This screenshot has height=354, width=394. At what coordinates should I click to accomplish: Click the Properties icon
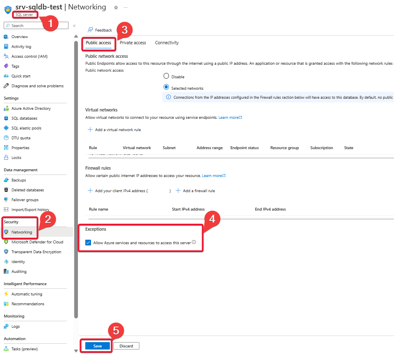(x=6, y=147)
